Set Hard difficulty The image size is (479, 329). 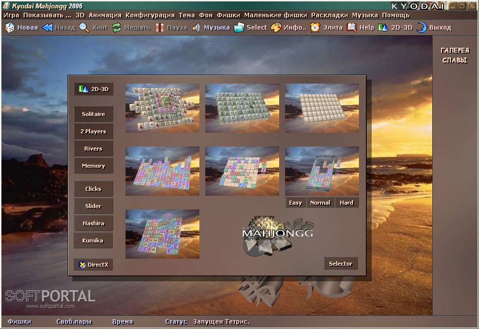(x=347, y=203)
